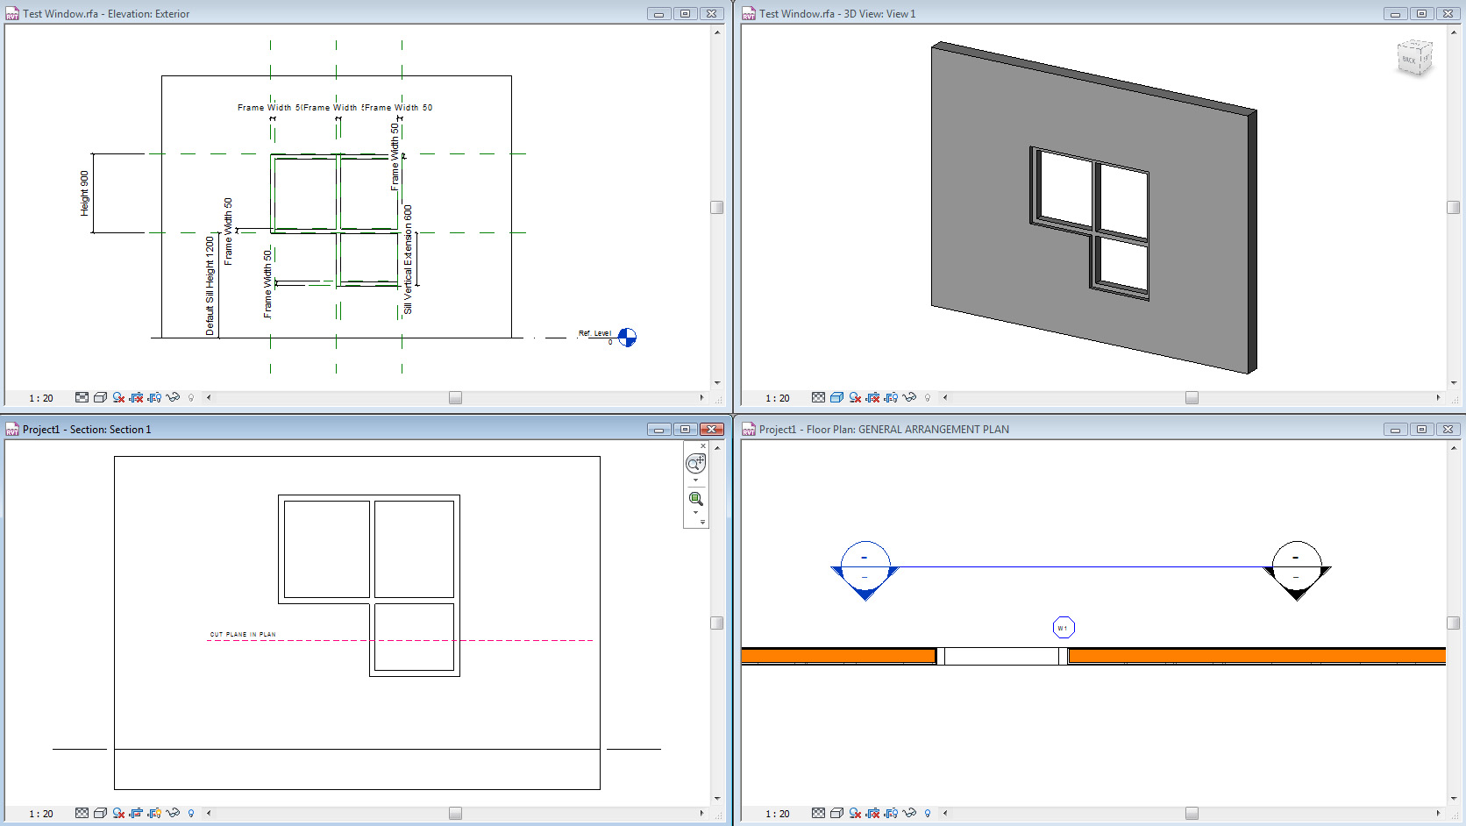Click the Crop View icon in 3D View 1

(872, 397)
